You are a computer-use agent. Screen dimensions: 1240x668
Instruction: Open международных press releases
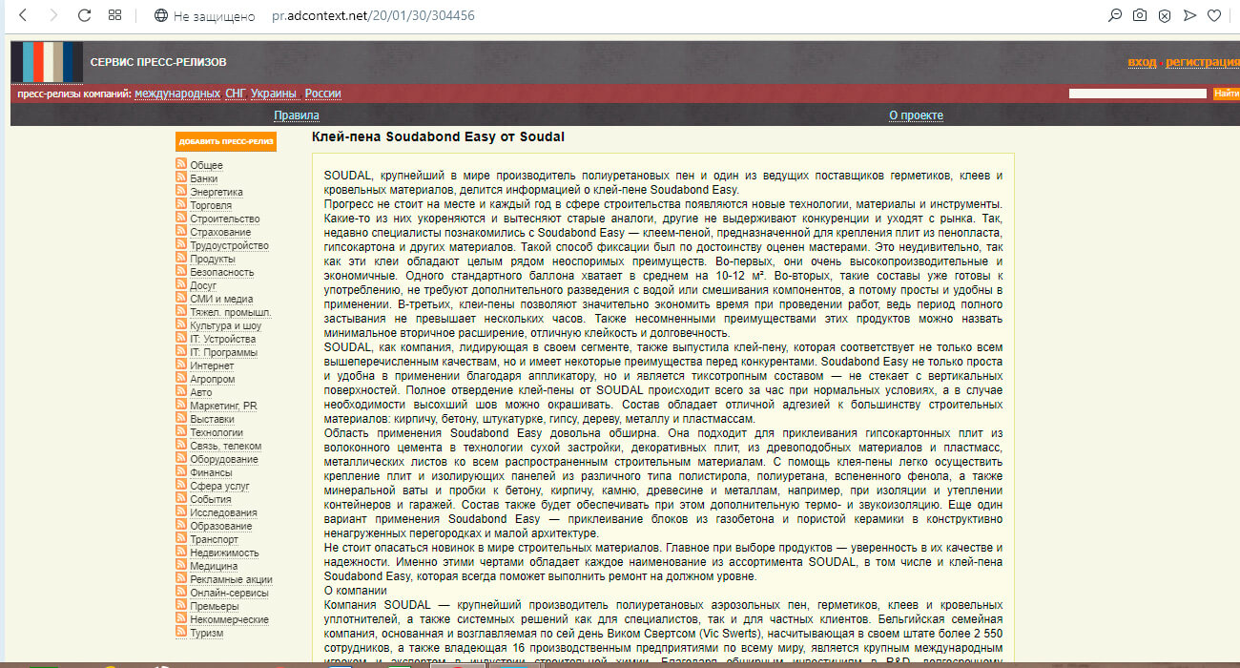pos(177,94)
